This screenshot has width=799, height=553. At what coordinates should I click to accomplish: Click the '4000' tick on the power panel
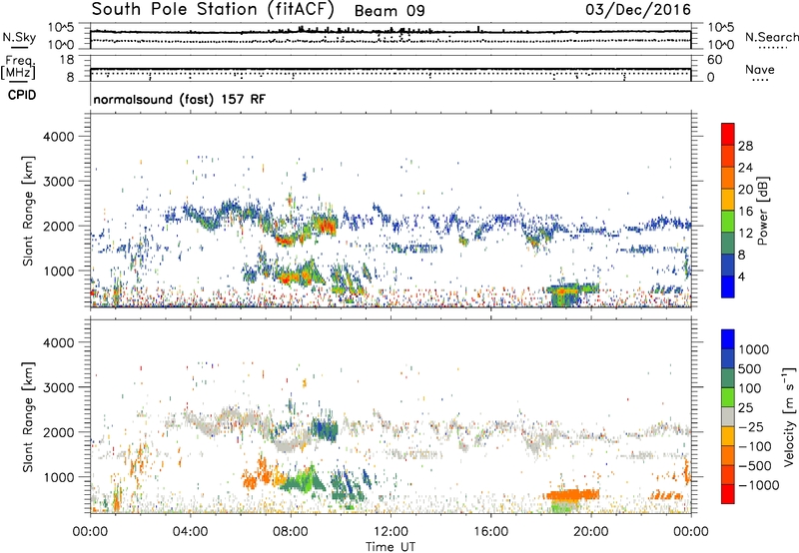click(59, 137)
